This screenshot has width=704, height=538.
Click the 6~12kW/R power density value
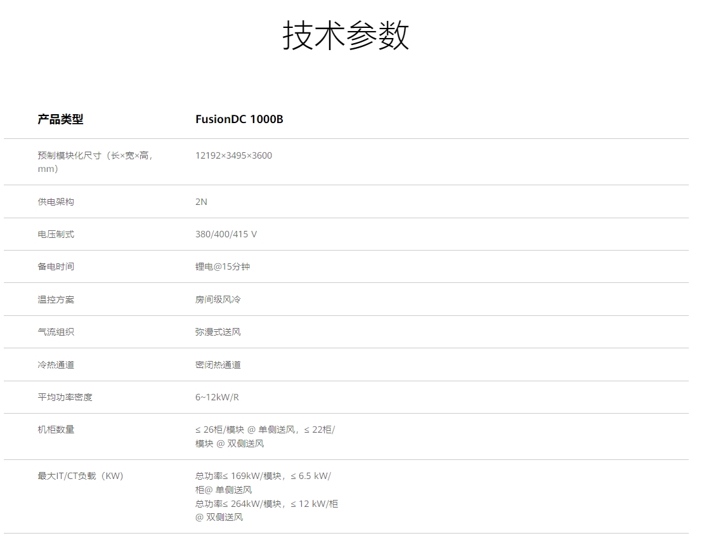(217, 397)
